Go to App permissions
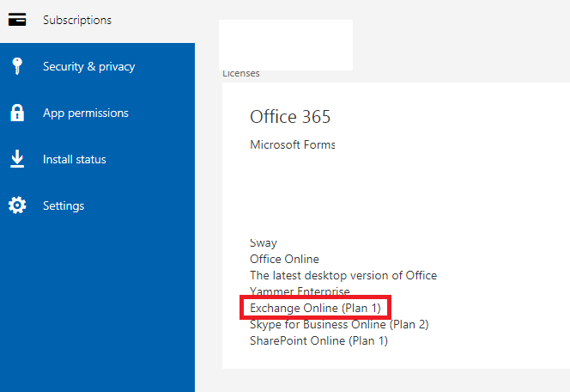The image size is (570, 392). coord(86,113)
